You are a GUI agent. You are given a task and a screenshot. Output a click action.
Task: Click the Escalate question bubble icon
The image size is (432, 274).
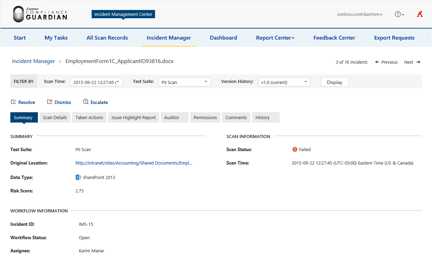click(86, 102)
